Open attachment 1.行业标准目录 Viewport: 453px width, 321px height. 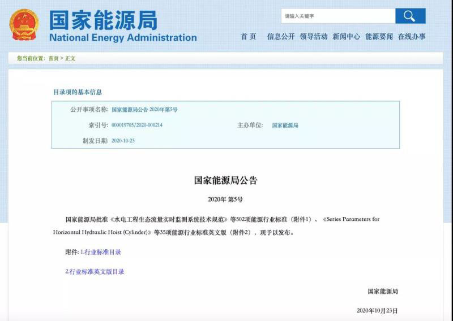(x=101, y=252)
